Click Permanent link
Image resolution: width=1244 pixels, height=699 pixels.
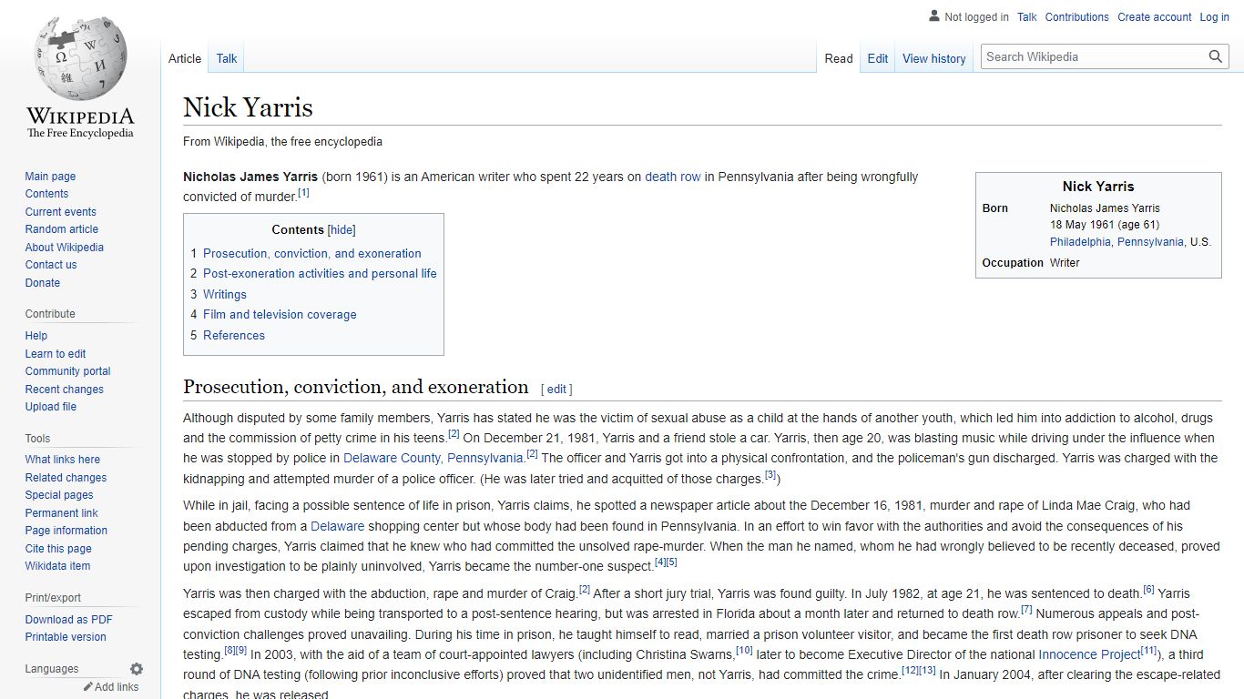click(61, 513)
